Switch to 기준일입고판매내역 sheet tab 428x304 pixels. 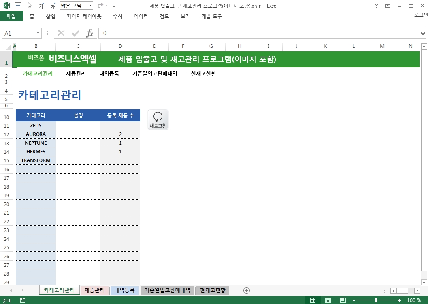pyautogui.click(x=167, y=290)
